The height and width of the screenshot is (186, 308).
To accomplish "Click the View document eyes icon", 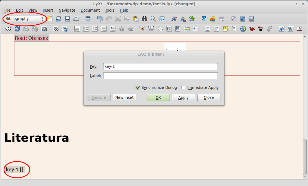I will tap(8, 29).
